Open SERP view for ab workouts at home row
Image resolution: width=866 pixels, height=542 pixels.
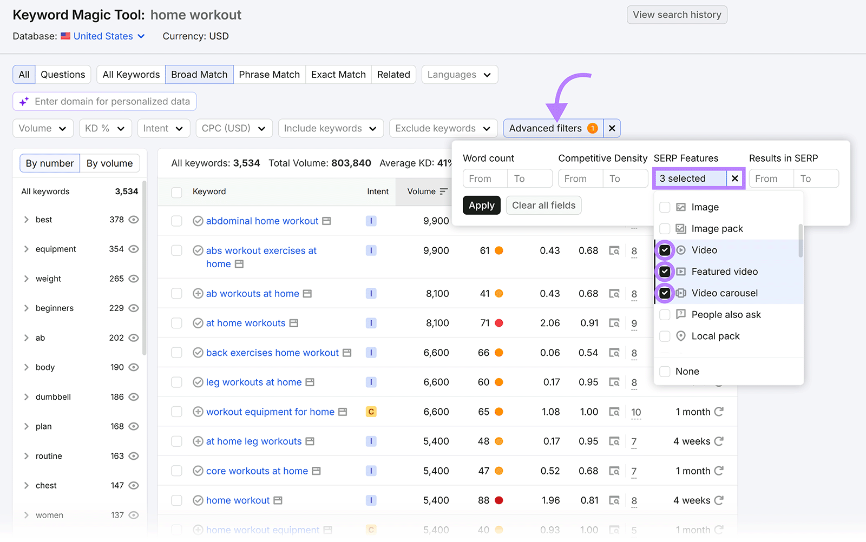[614, 293]
